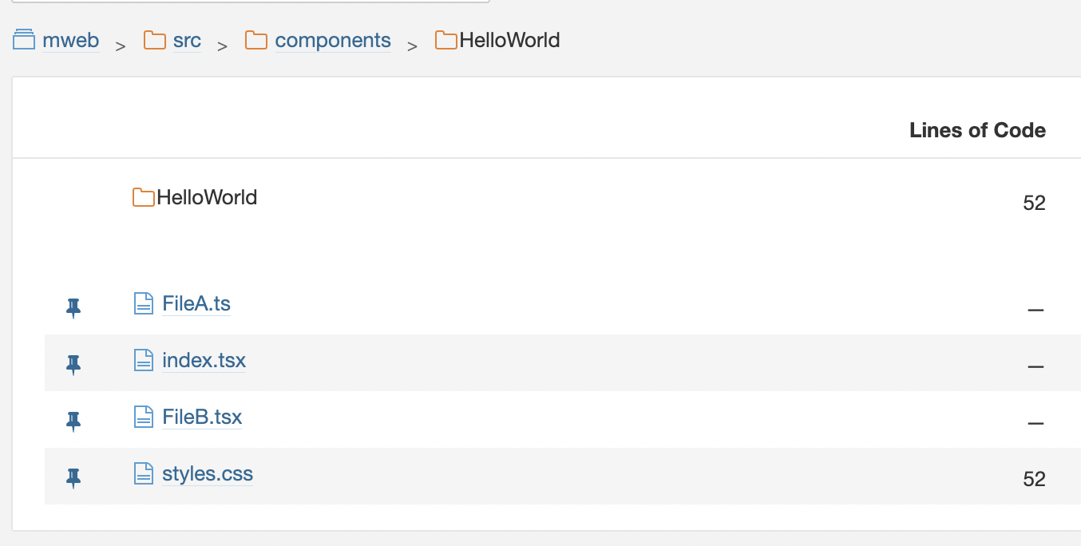Image resolution: width=1081 pixels, height=546 pixels.
Task: Click the HelloWorld folder icon in table
Action: [143, 197]
